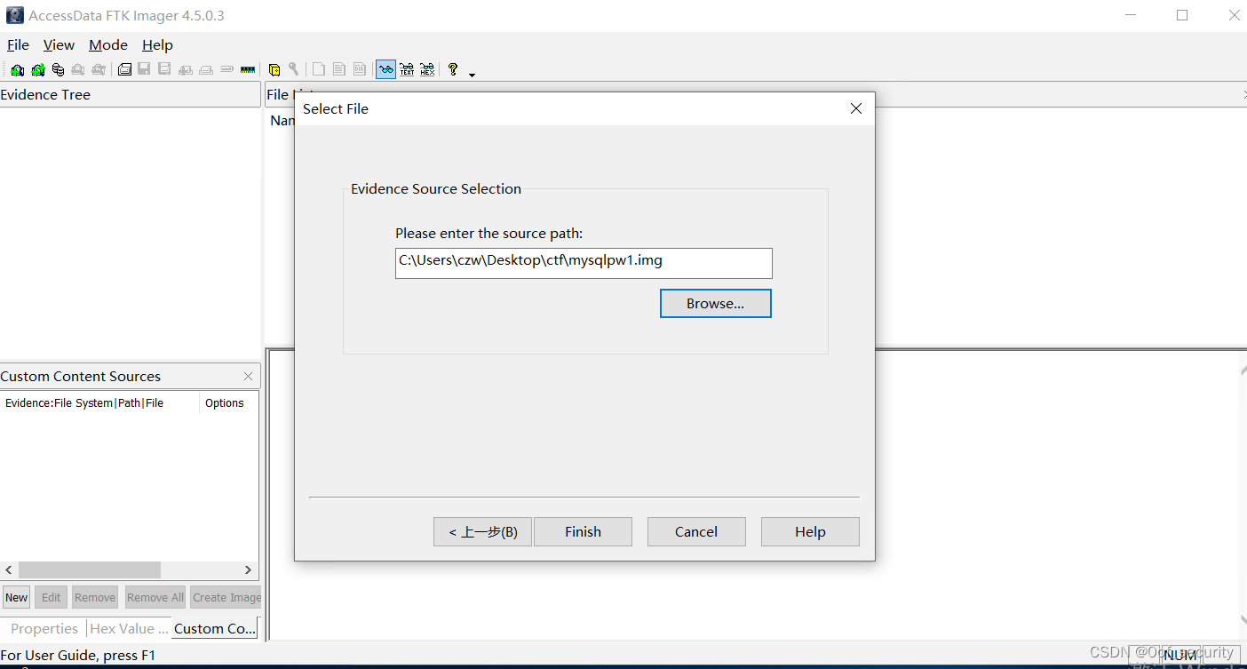Close the Select File dialog
The image size is (1247, 669).
tap(856, 108)
